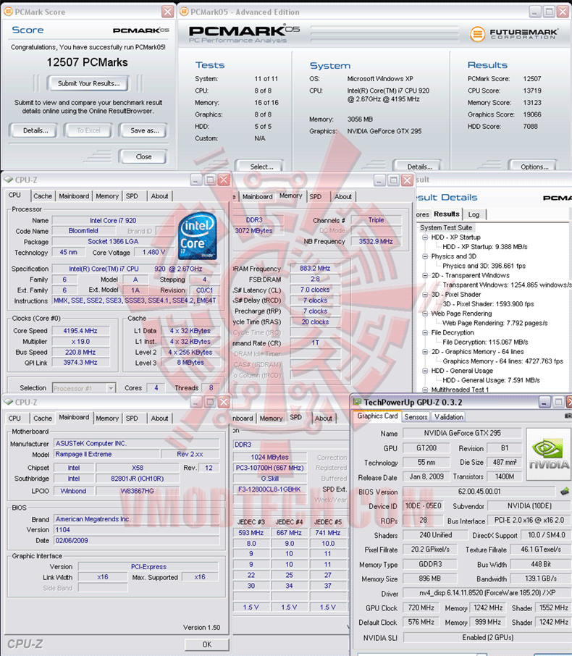Collapse the Web Page Rendering node
Viewport: 572px width, 656px height.
pos(425,314)
